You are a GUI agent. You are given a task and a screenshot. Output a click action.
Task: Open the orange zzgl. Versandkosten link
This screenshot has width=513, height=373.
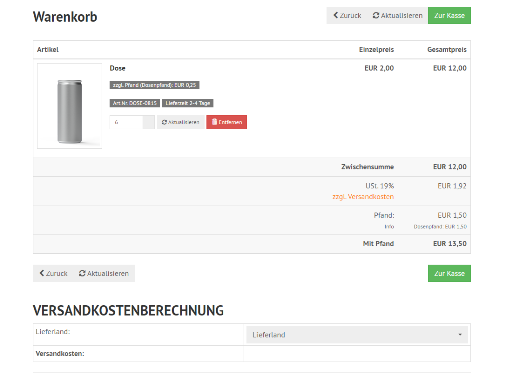(363, 197)
